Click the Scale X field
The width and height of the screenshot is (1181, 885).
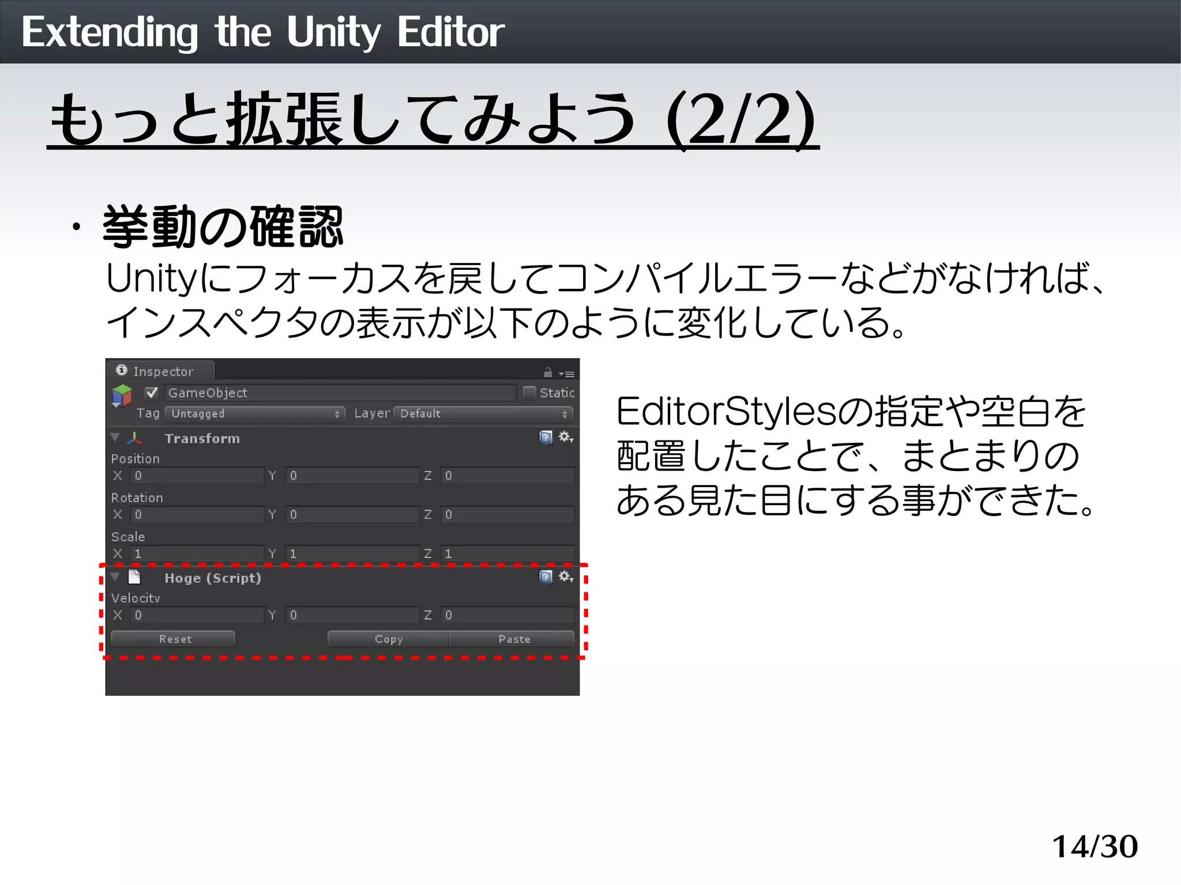(x=197, y=553)
